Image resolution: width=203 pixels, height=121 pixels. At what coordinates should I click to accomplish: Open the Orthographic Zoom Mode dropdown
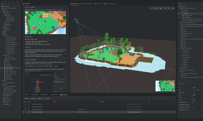[197, 107]
